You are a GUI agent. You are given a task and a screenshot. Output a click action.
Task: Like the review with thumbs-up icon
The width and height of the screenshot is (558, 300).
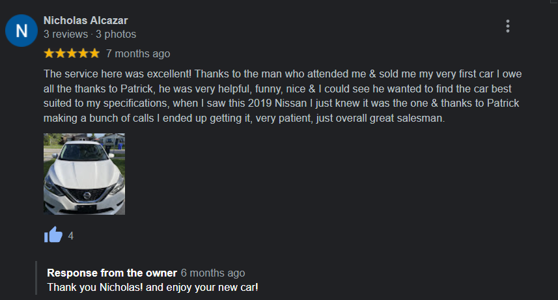coord(53,235)
